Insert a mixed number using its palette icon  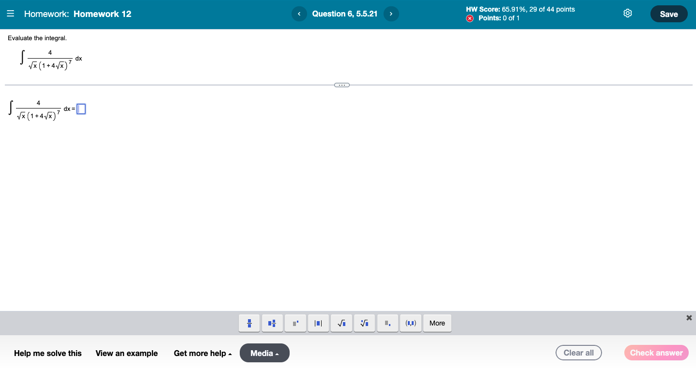click(272, 323)
